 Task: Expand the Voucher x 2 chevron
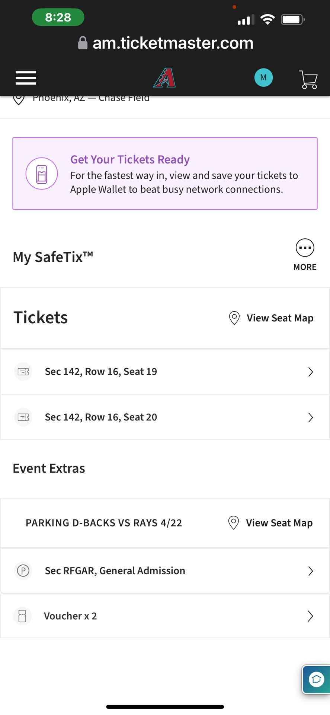click(x=311, y=616)
